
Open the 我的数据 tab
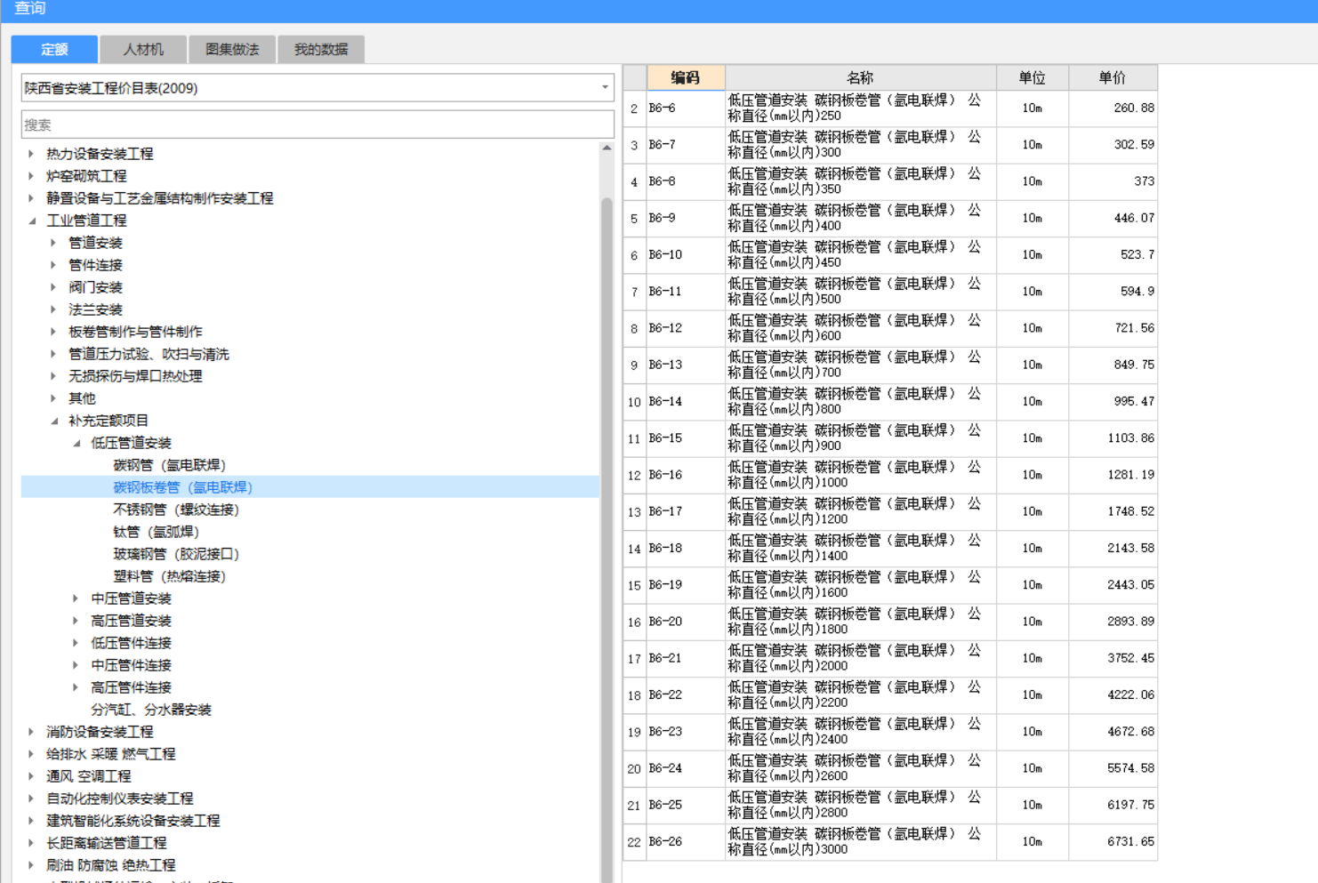click(321, 50)
